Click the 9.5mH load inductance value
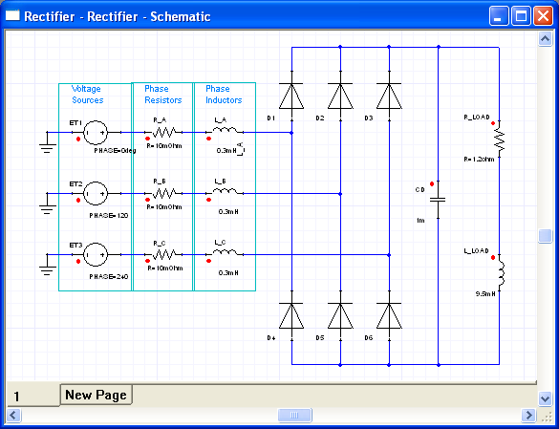559x429 pixels. [485, 294]
